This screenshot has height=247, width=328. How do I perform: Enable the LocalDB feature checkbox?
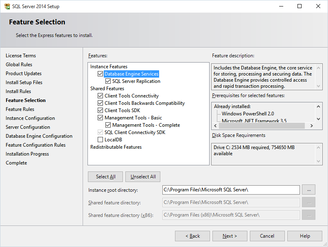(x=100, y=139)
